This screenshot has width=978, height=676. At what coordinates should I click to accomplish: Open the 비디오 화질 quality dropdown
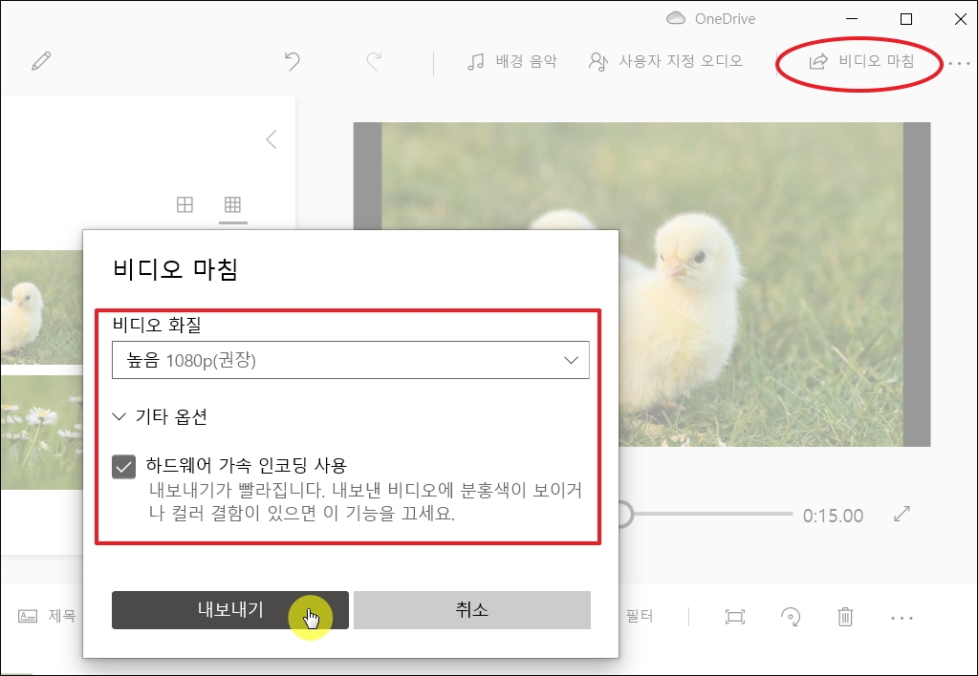(351, 360)
